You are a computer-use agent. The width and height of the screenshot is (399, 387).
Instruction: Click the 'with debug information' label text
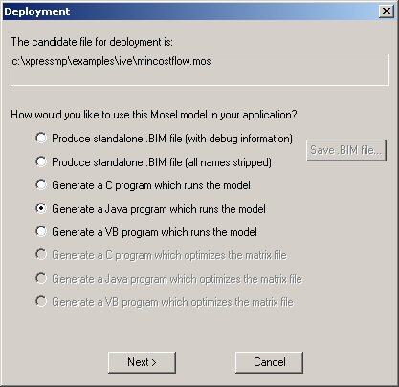(x=239, y=139)
